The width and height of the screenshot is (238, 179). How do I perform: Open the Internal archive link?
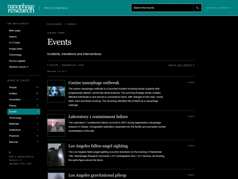click(219, 8)
